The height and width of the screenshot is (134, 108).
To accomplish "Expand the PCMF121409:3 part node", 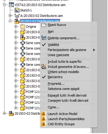I will click(16, 97).
